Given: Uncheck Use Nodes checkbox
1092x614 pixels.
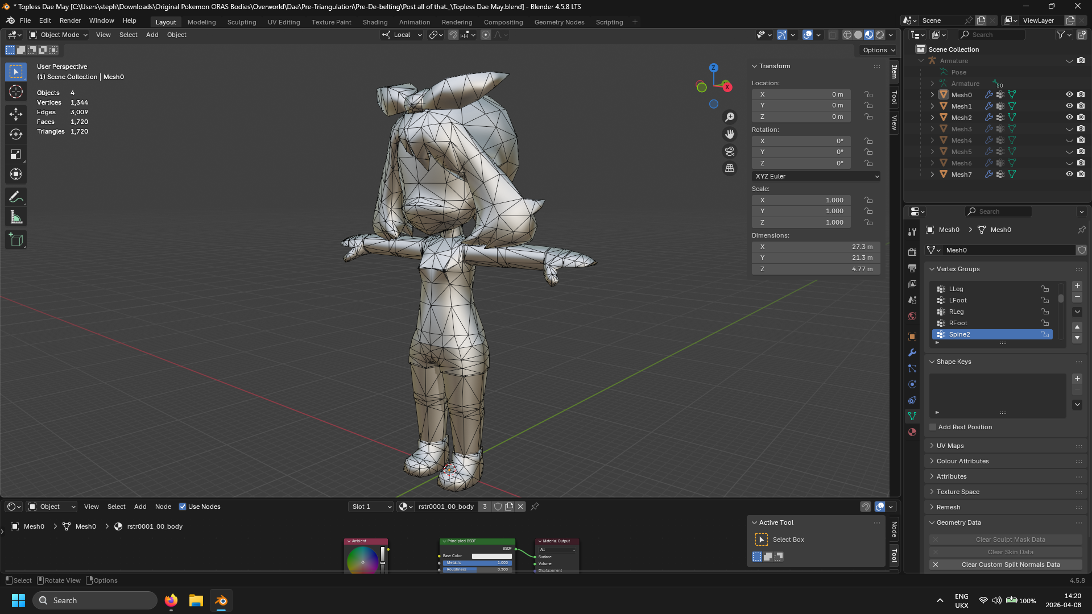Looking at the screenshot, I should tap(183, 507).
